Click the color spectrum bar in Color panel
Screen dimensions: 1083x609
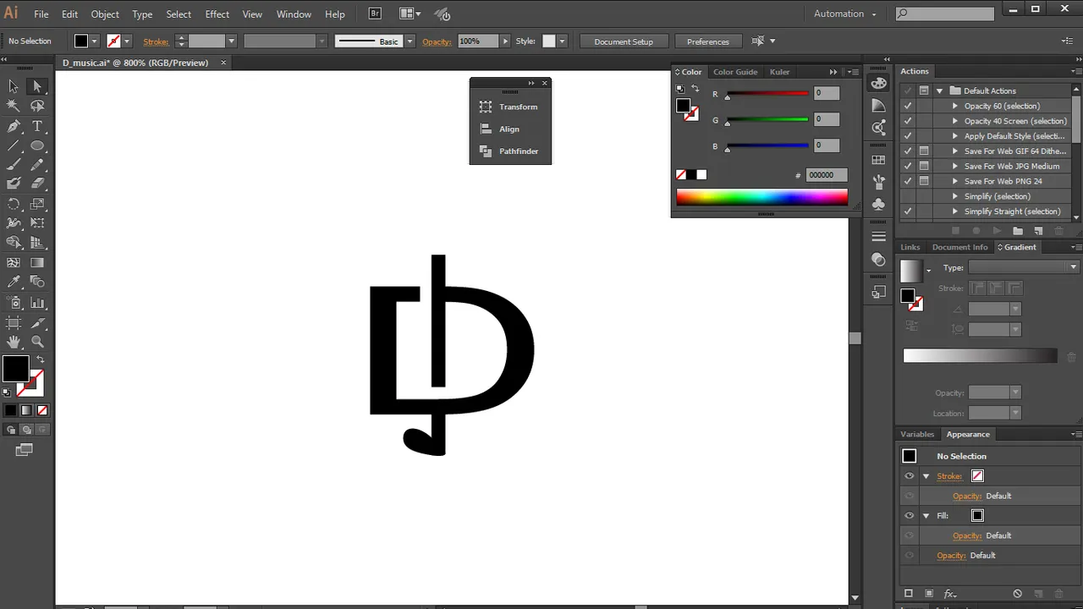pyautogui.click(x=761, y=198)
